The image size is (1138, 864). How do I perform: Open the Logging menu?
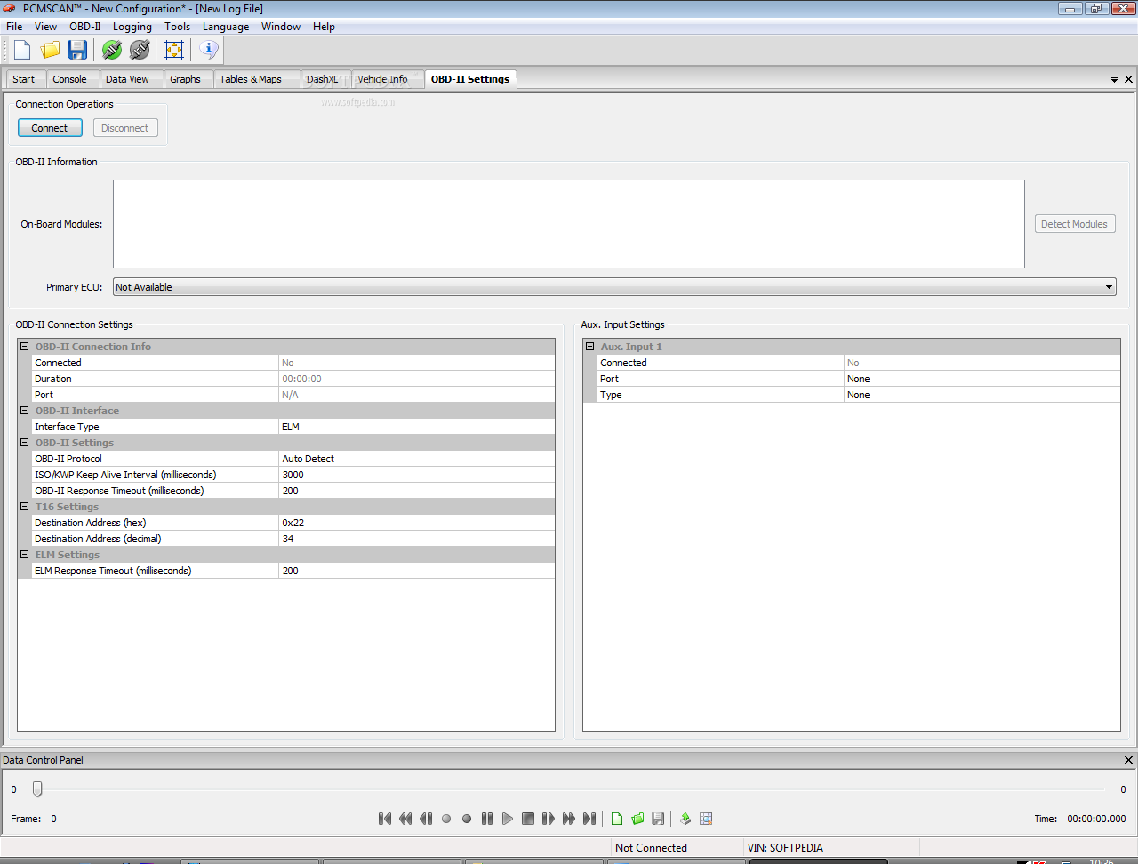click(132, 27)
